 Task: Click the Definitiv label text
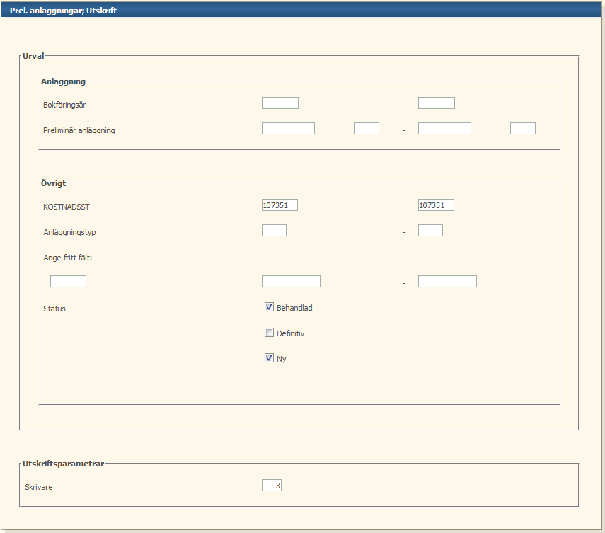click(291, 333)
